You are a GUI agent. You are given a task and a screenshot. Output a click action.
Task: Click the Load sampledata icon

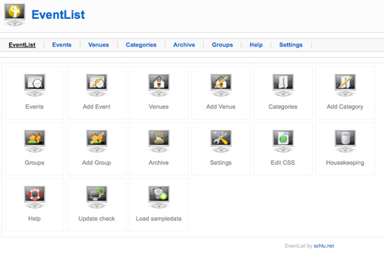[158, 197]
